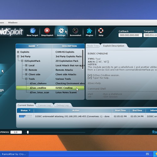Viewport: 157px width, 157px height.
Task: Click RamzAfzar taskbar button
Action: point(14,154)
